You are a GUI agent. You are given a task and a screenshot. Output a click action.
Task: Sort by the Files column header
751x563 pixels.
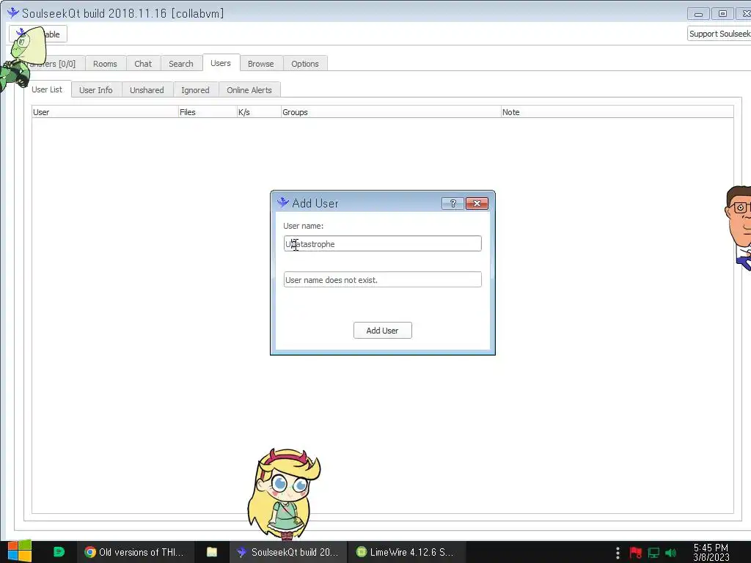click(x=208, y=112)
